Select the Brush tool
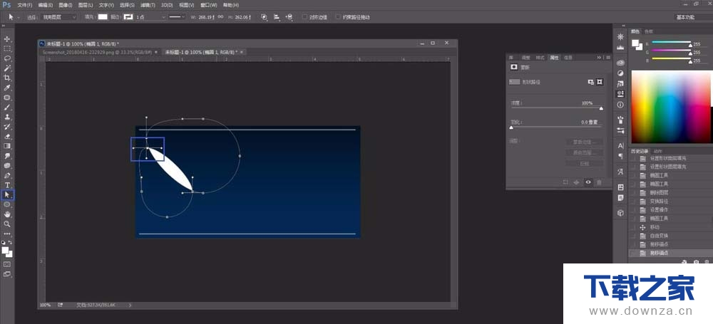 tap(7, 108)
